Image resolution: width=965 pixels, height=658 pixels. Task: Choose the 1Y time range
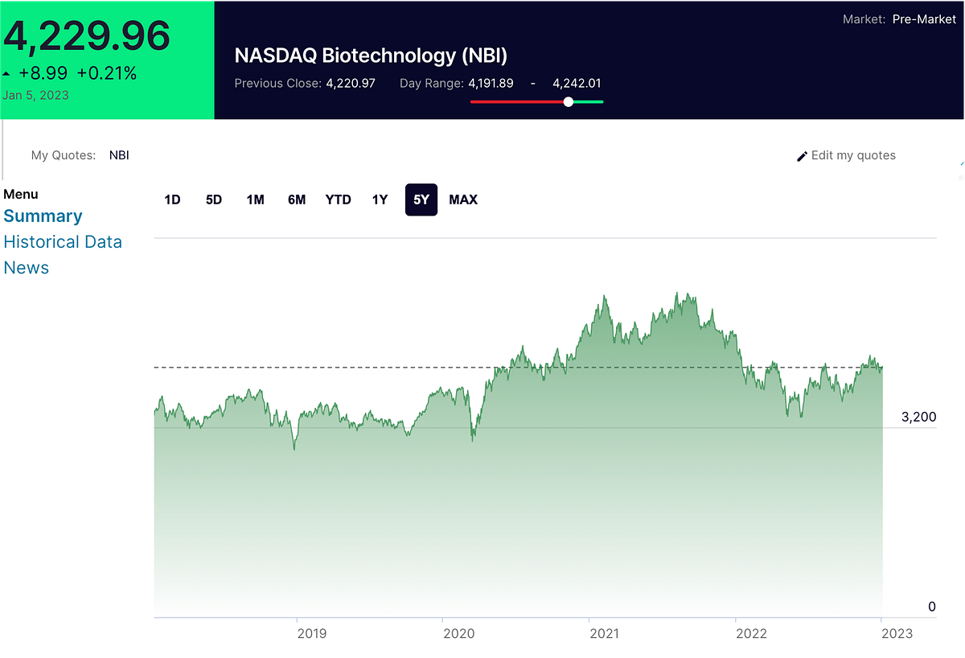(380, 199)
